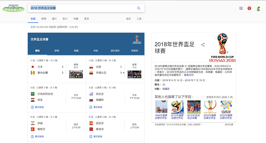Screen dimensions: 266x143
Task: Click the Saudi Arabia flag icon
Action: 33,94
